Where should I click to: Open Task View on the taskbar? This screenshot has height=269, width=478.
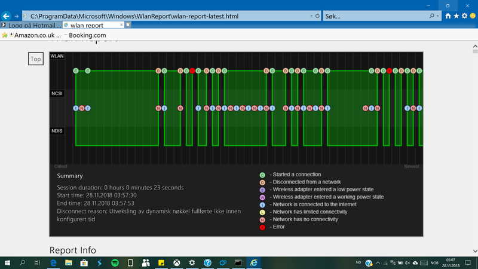[37, 262]
